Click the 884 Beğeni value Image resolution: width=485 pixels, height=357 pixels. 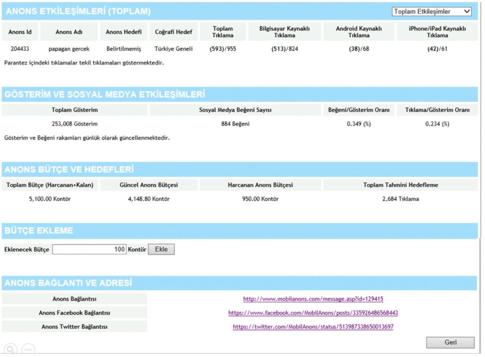coord(235,124)
